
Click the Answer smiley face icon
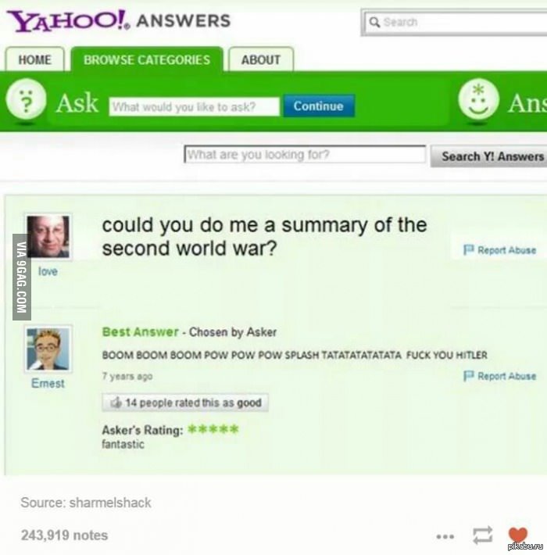(479, 99)
